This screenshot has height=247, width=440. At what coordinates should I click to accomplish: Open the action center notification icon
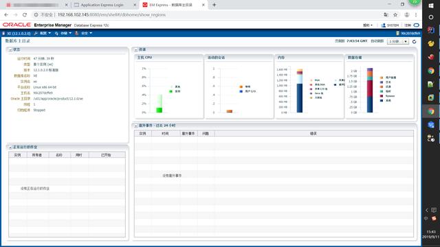tap(434, 210)
